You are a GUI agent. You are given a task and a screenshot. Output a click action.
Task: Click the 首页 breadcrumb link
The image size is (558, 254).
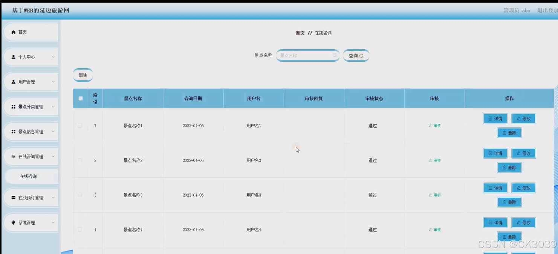click(300, 33)
